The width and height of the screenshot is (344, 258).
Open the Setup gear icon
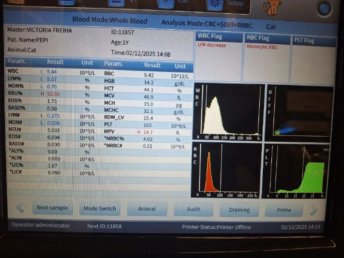[215, 3]
